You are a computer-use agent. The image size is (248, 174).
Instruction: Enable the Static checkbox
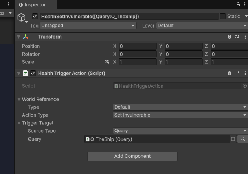coord(223,16)
